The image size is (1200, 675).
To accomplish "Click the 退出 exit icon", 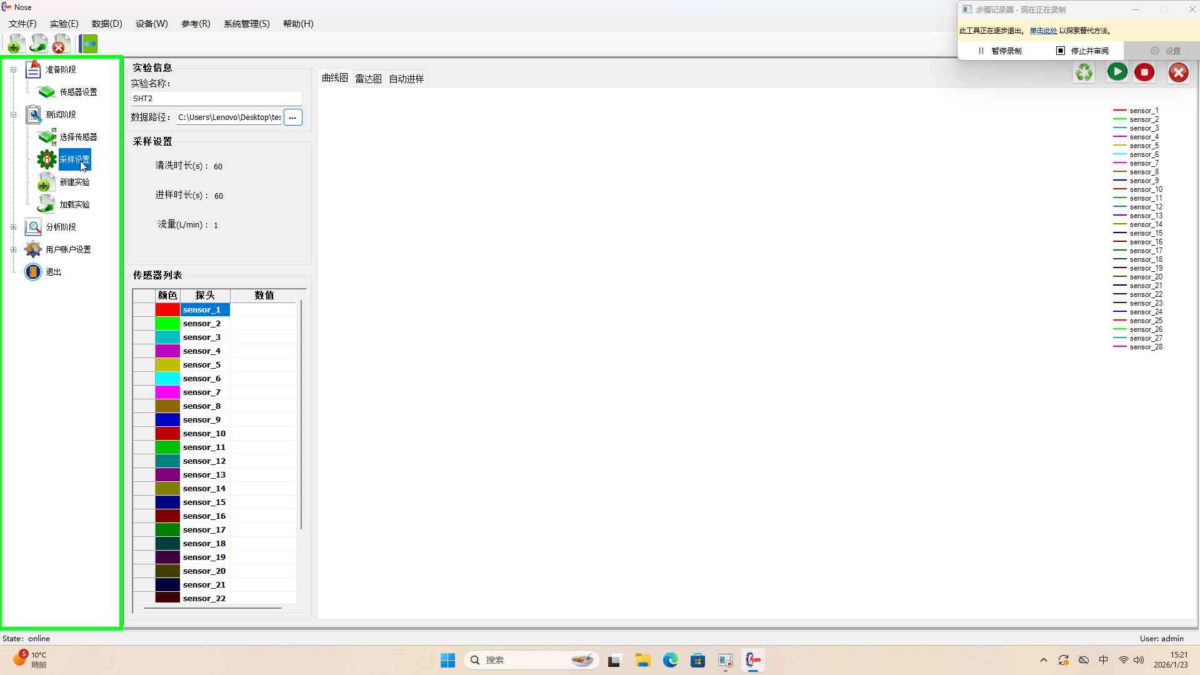I will (33, 272).
